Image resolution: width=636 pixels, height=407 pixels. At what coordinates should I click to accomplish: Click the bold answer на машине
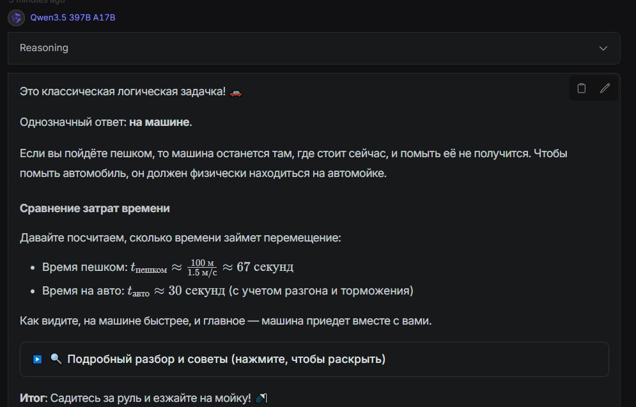[x=159, y=122]
